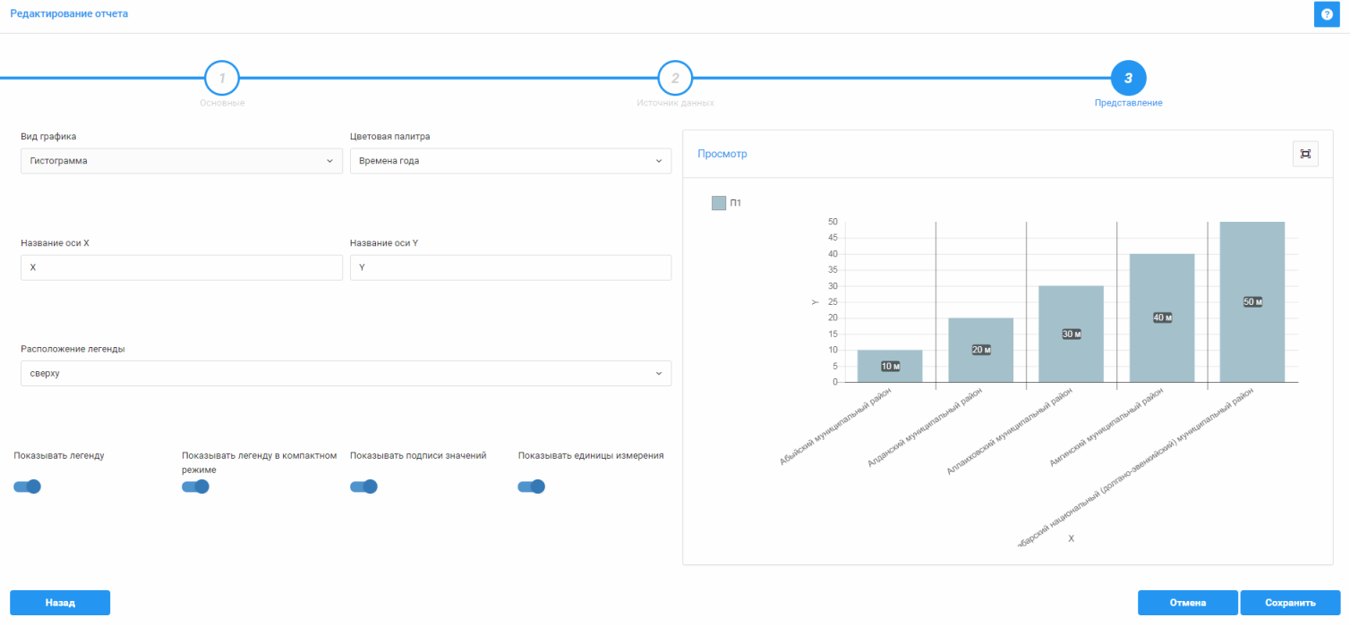
Task: Go to step 1 Основные circle
Action: 222,79
